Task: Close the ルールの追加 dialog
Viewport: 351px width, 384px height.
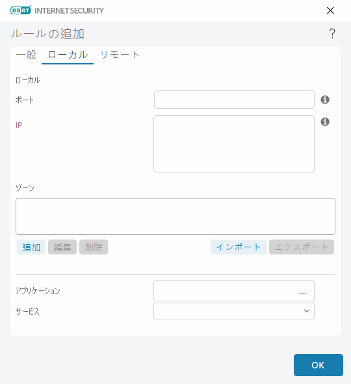Action: (330, 10)
